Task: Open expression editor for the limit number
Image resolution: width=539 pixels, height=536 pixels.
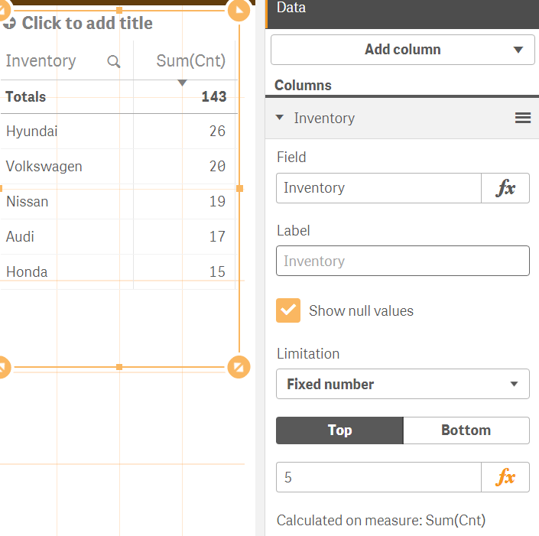Action: pos(505,477)
